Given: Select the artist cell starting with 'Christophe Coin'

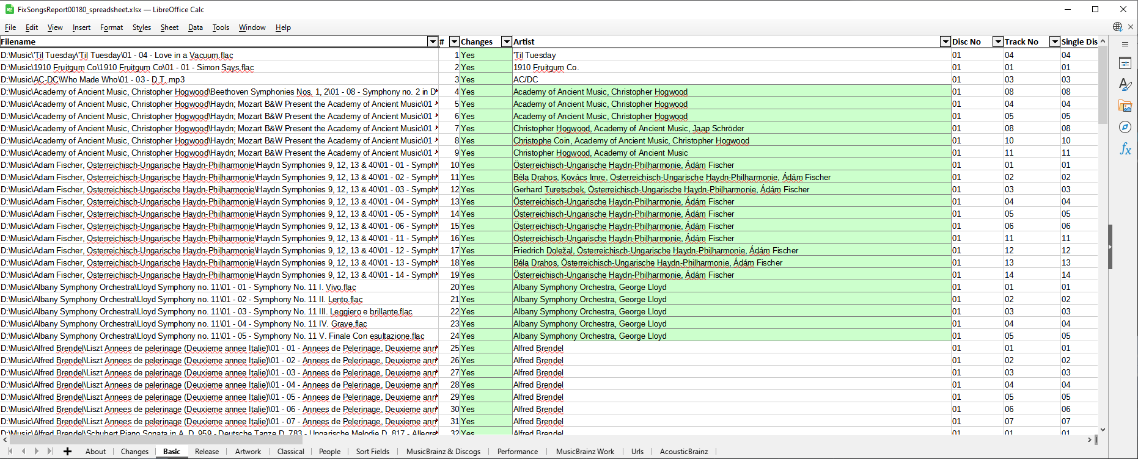Looking at the screenshot, I should [732, 140].
